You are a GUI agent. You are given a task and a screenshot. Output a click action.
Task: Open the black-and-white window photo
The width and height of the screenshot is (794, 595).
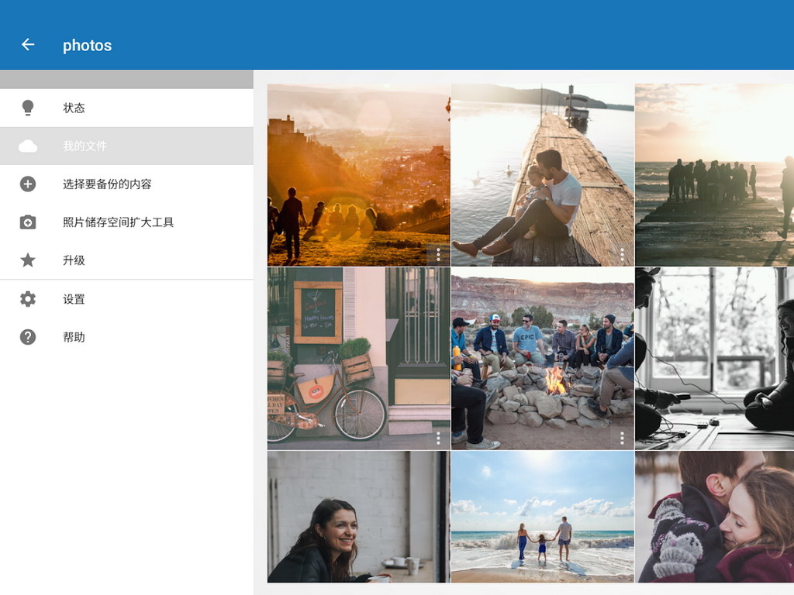[x=714, y=359]
